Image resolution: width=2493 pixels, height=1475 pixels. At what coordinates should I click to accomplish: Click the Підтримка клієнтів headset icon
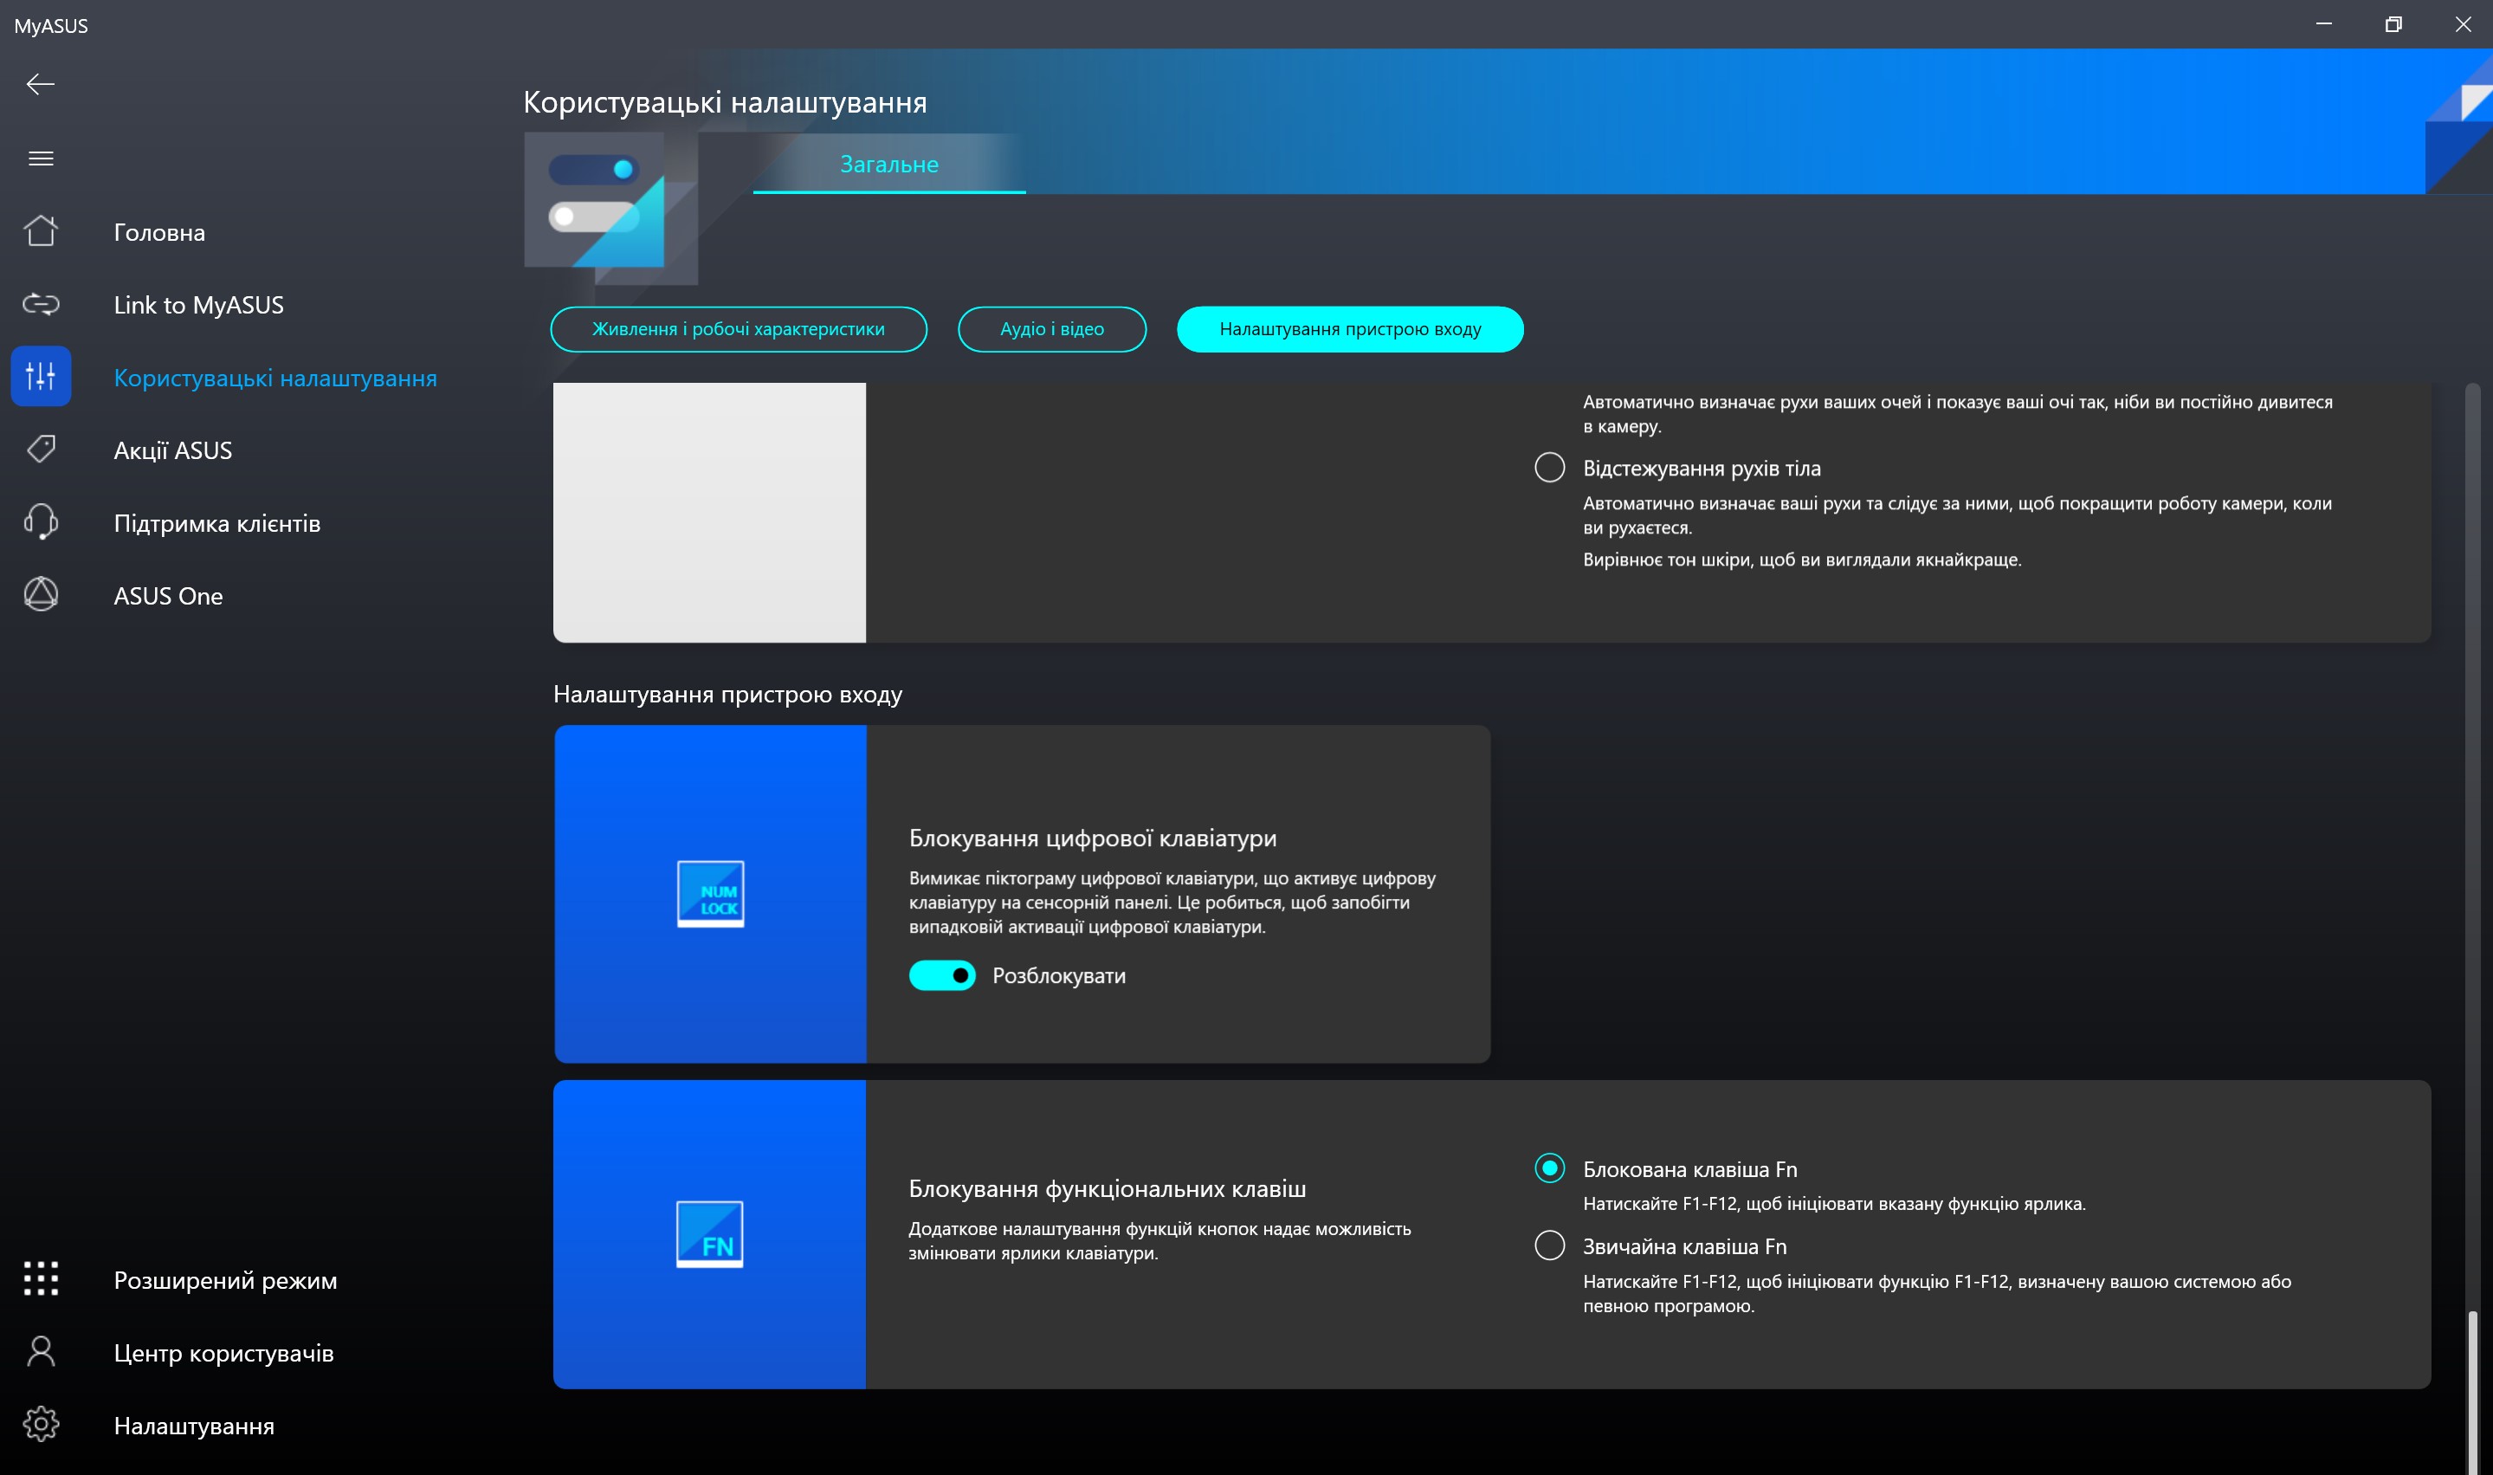point(41,521)
